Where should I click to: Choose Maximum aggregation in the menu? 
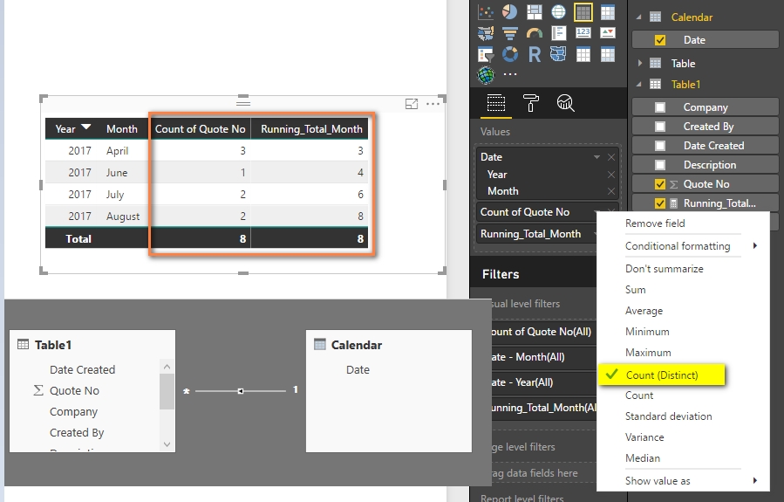(x=648, y=353)
